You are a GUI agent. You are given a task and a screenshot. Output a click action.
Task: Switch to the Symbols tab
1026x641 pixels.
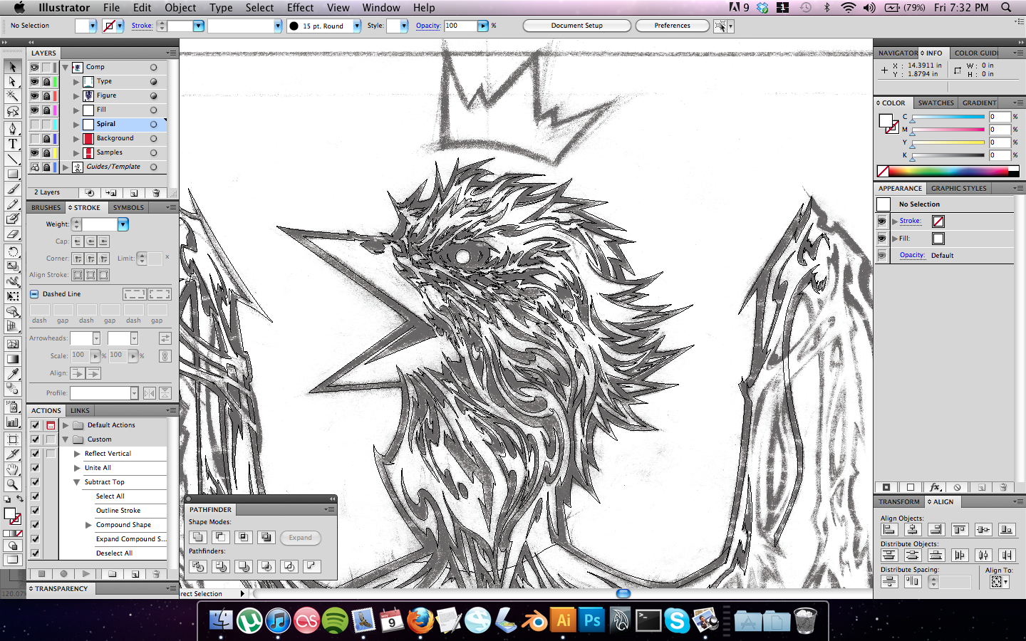click(128, 208)
